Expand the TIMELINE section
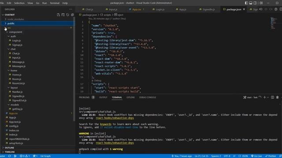This screenshot has height=158, width=282. [x=38, y=152]
